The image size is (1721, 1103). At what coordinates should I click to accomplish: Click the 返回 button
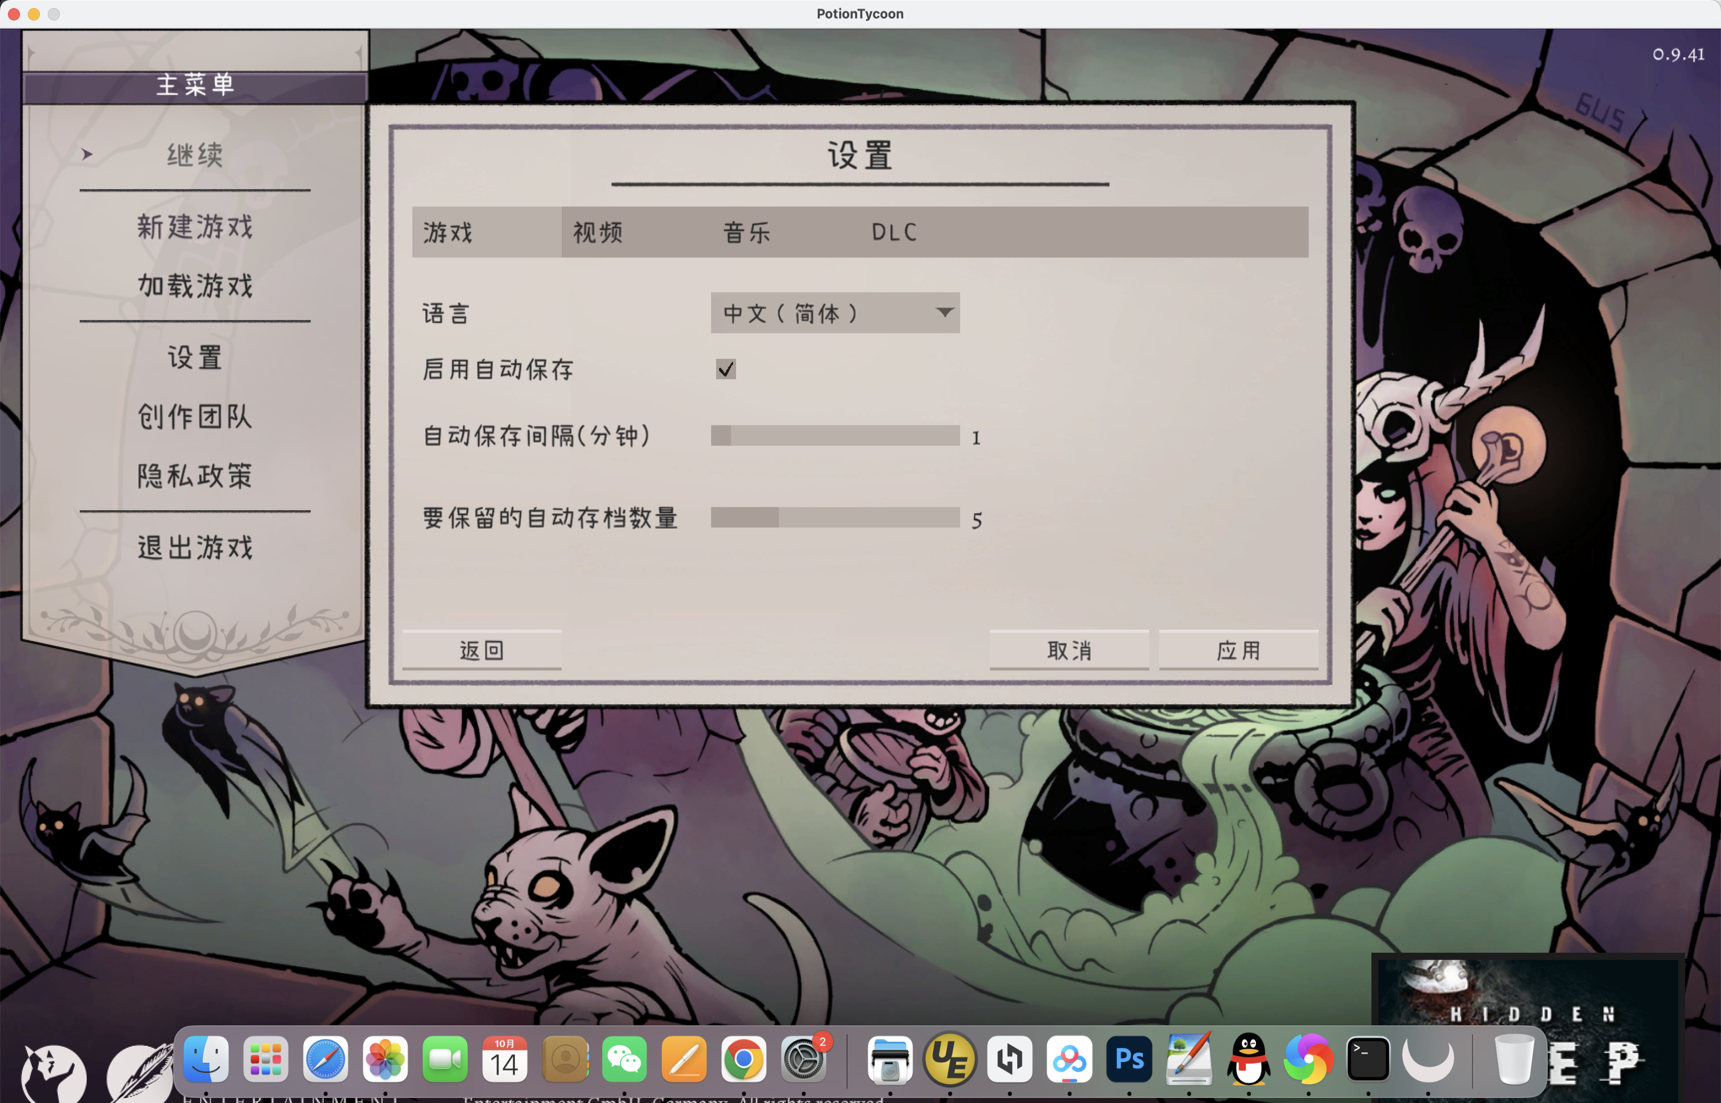[482, 651]
